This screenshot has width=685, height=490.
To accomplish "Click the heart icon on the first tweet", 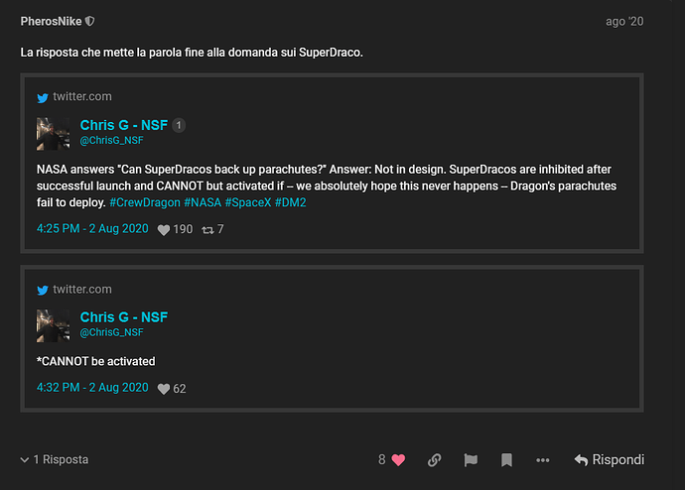I will pos(164,229).
